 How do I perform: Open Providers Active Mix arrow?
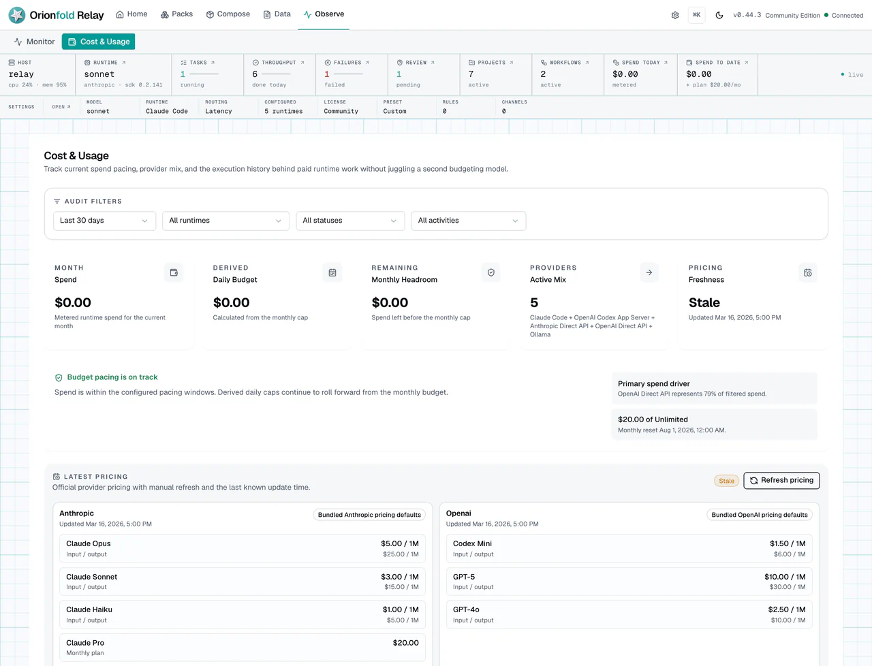click(649, 272)
